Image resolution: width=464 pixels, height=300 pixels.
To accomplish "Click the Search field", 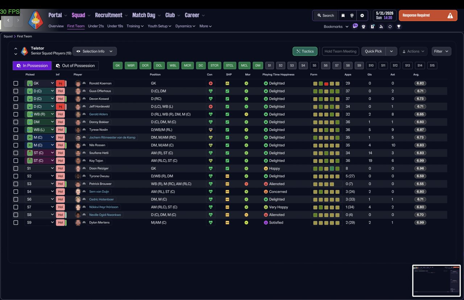I will [x=325, y=16].
